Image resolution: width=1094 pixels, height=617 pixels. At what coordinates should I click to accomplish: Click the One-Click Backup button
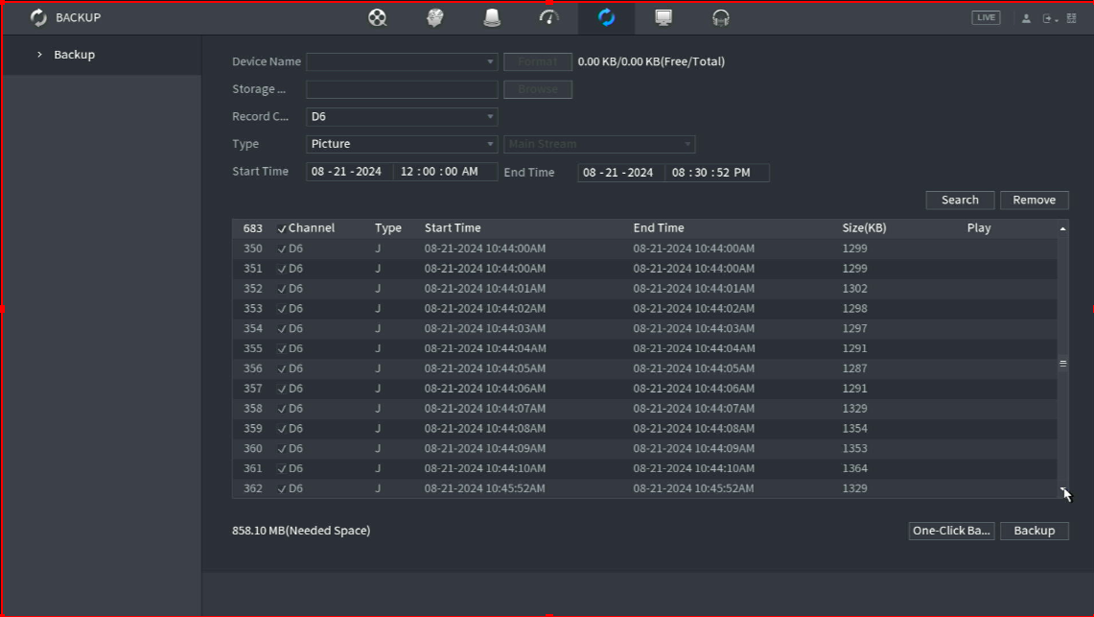coord(951,531)
